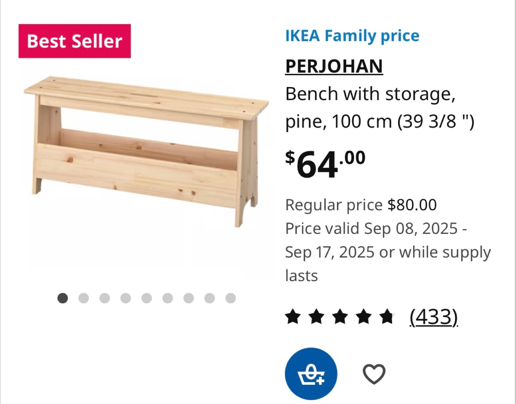
Task: Select the last carousel dot
Action: pos(230,298)
